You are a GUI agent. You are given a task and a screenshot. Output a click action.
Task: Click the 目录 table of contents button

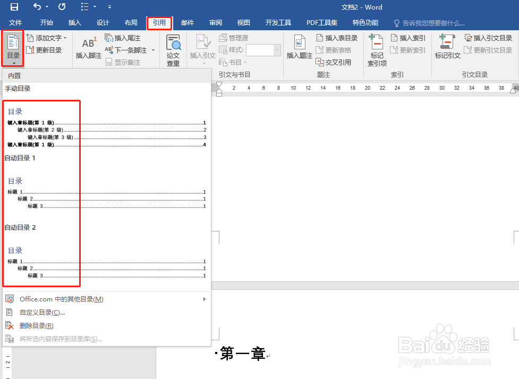[13, 49]
